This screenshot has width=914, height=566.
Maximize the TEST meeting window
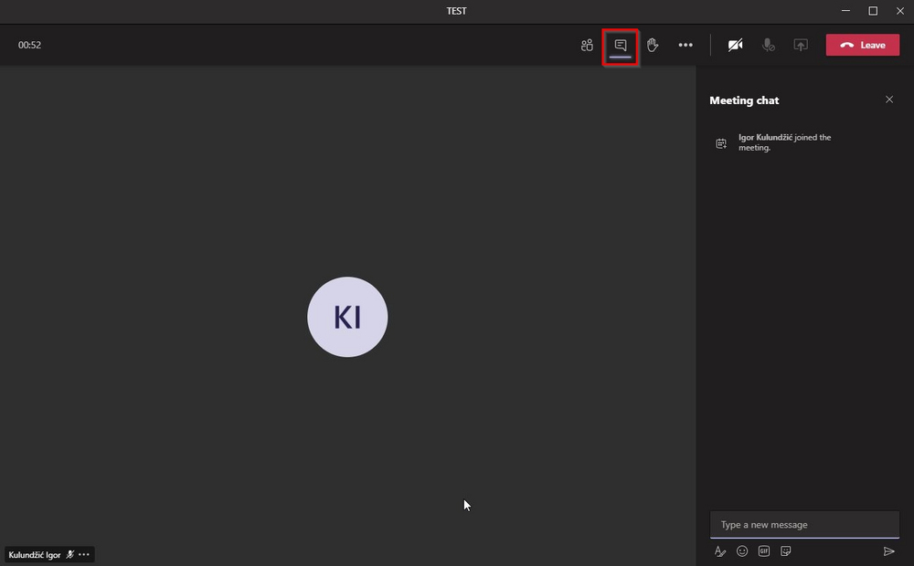[x=873, y=10]
